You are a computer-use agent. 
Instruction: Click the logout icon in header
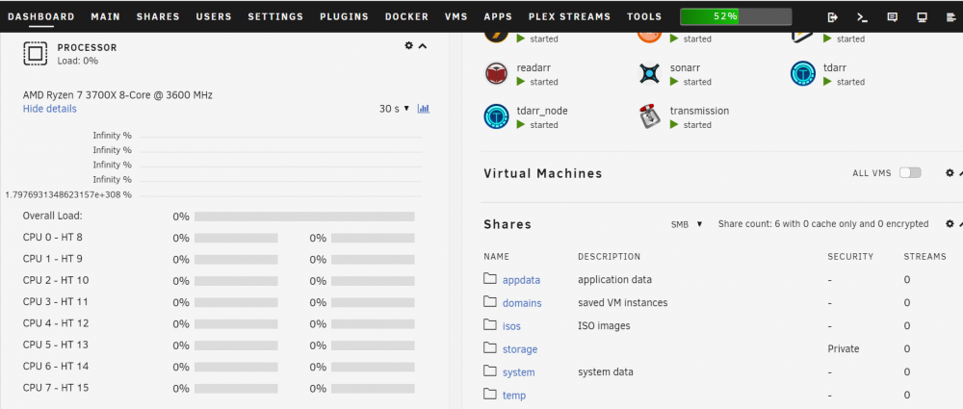833,17
